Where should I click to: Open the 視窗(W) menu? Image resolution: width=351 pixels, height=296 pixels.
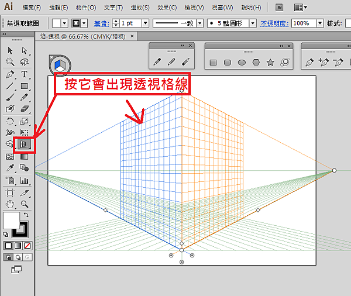tap(222, 8)
